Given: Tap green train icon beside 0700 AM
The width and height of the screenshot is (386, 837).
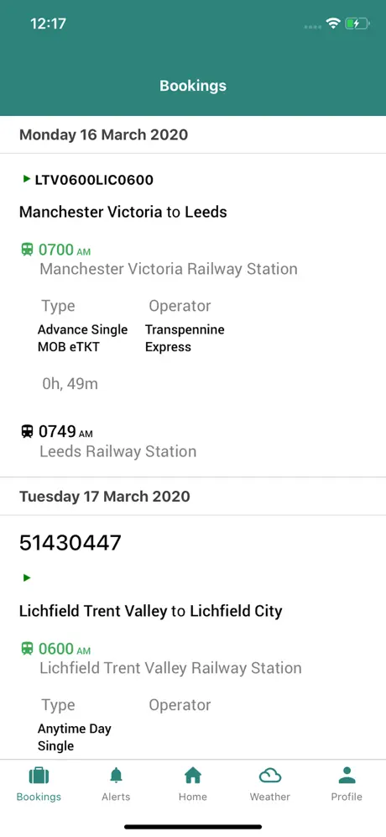Looking at the screenshot, I should click(x=27, y=250).
